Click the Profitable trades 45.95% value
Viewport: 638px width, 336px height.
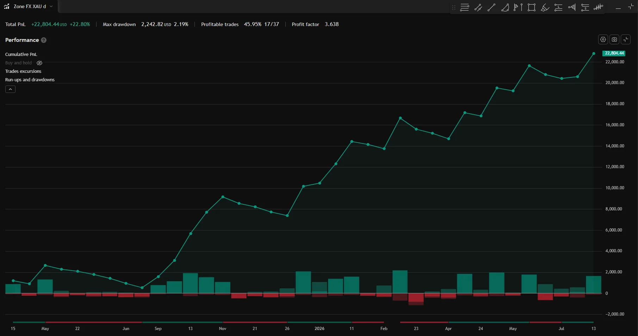click(253, 24)
